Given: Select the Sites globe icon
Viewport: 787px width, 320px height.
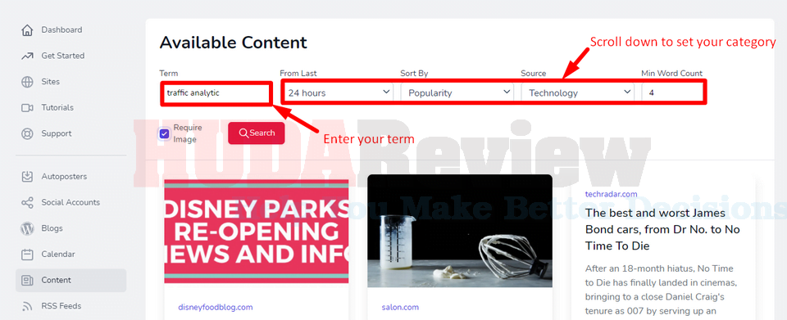Looking at the screenshot, I should click(27, 82).
